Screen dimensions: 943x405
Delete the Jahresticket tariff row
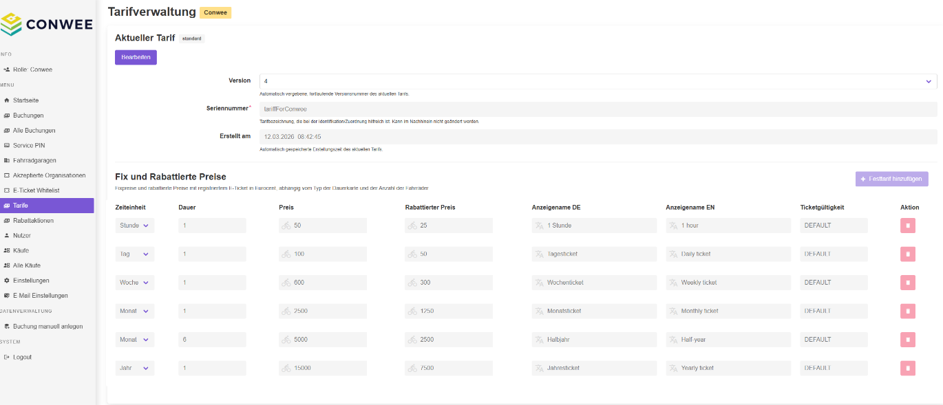tap(908, 368)
